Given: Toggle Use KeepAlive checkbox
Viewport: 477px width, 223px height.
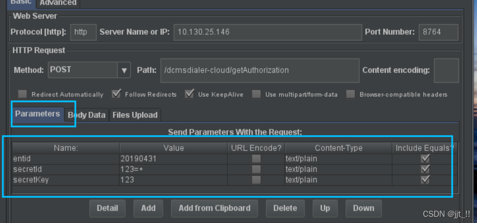Looking at the screenshot, I should click(x=189, y=94).
